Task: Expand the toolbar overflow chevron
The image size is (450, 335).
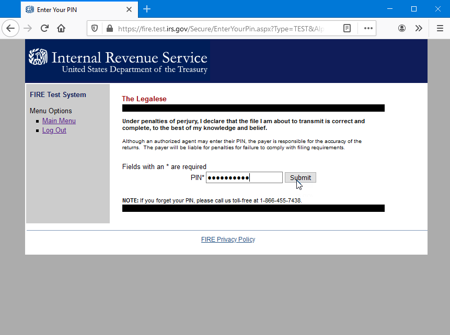Action: 419,28
